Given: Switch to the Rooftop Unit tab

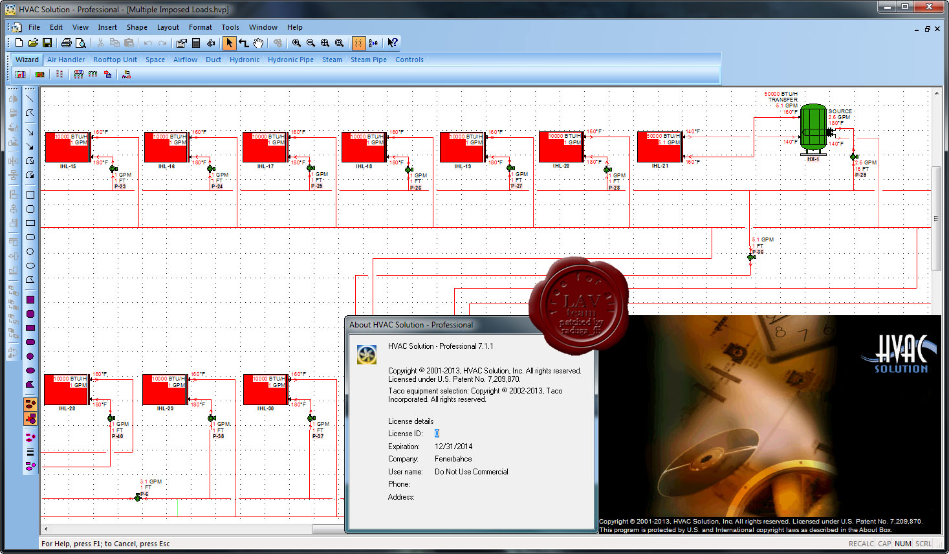Looking at the screenshot, I should click(115, 60).
